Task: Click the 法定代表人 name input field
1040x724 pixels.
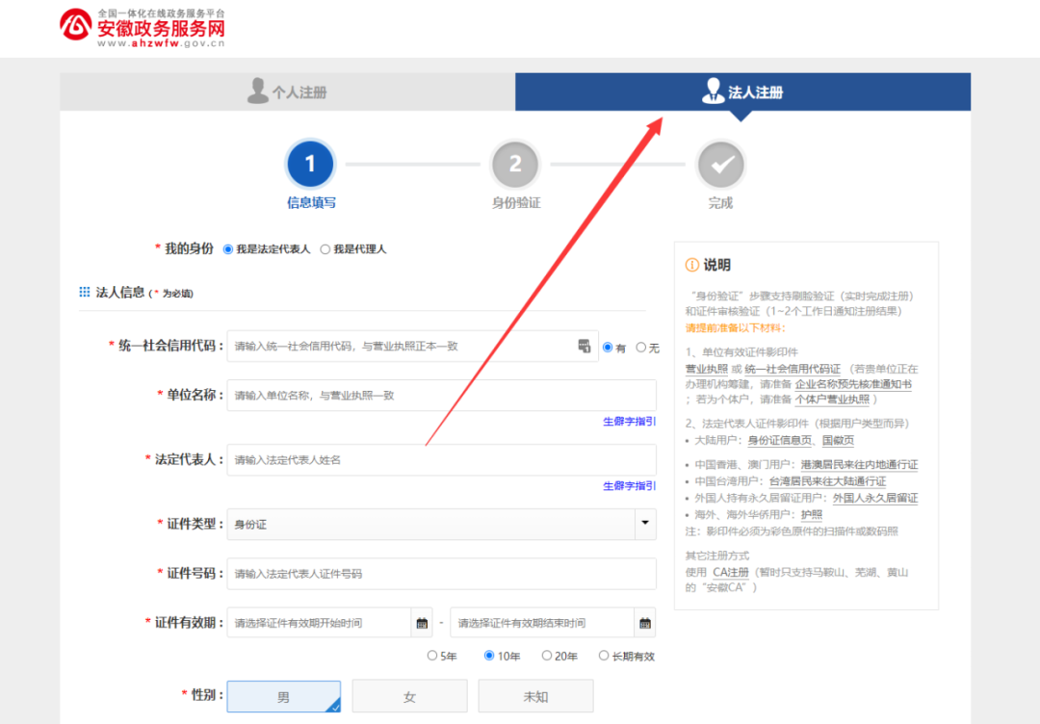Action: coord(441,460)
